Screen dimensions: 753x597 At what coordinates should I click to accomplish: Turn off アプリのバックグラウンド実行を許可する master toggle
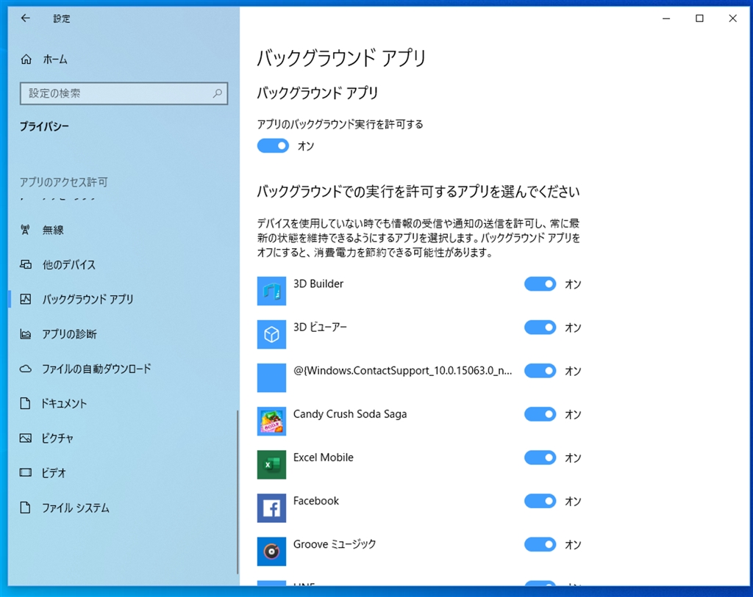click(273, 145)
